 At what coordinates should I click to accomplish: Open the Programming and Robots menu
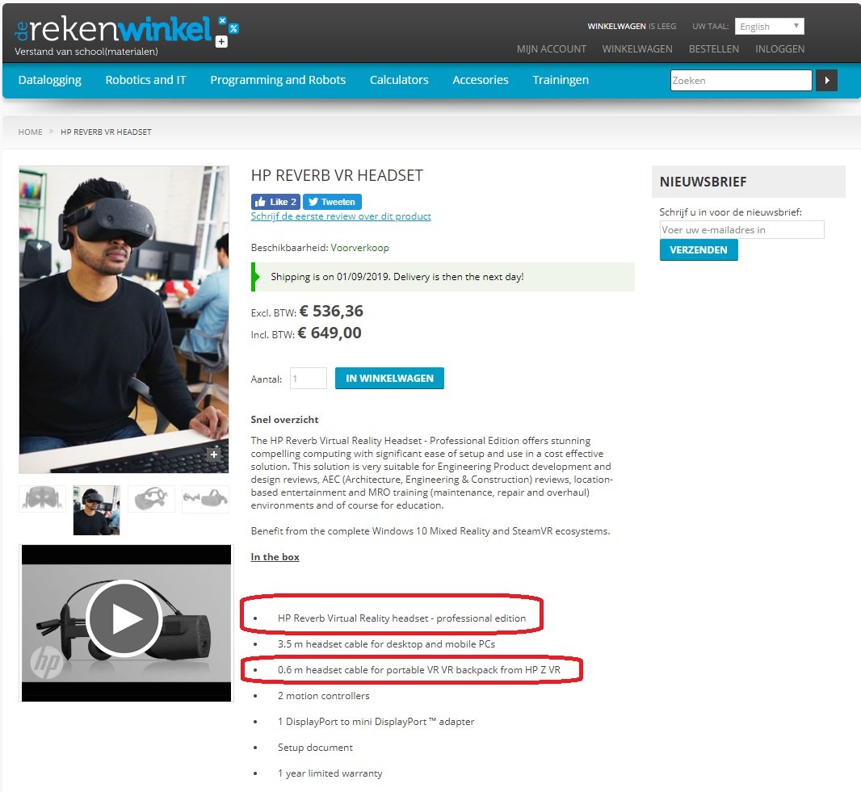pyautogui.click(x=278, y=80)
